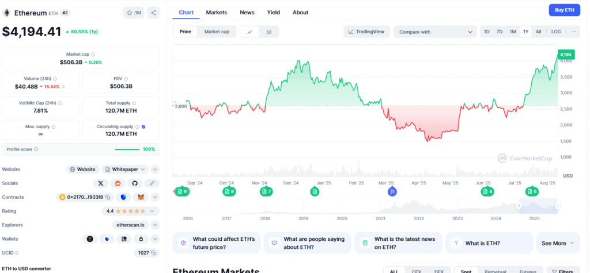
Task: Open the Whitepaper dropdown
Action: click(x=125, y=170)
